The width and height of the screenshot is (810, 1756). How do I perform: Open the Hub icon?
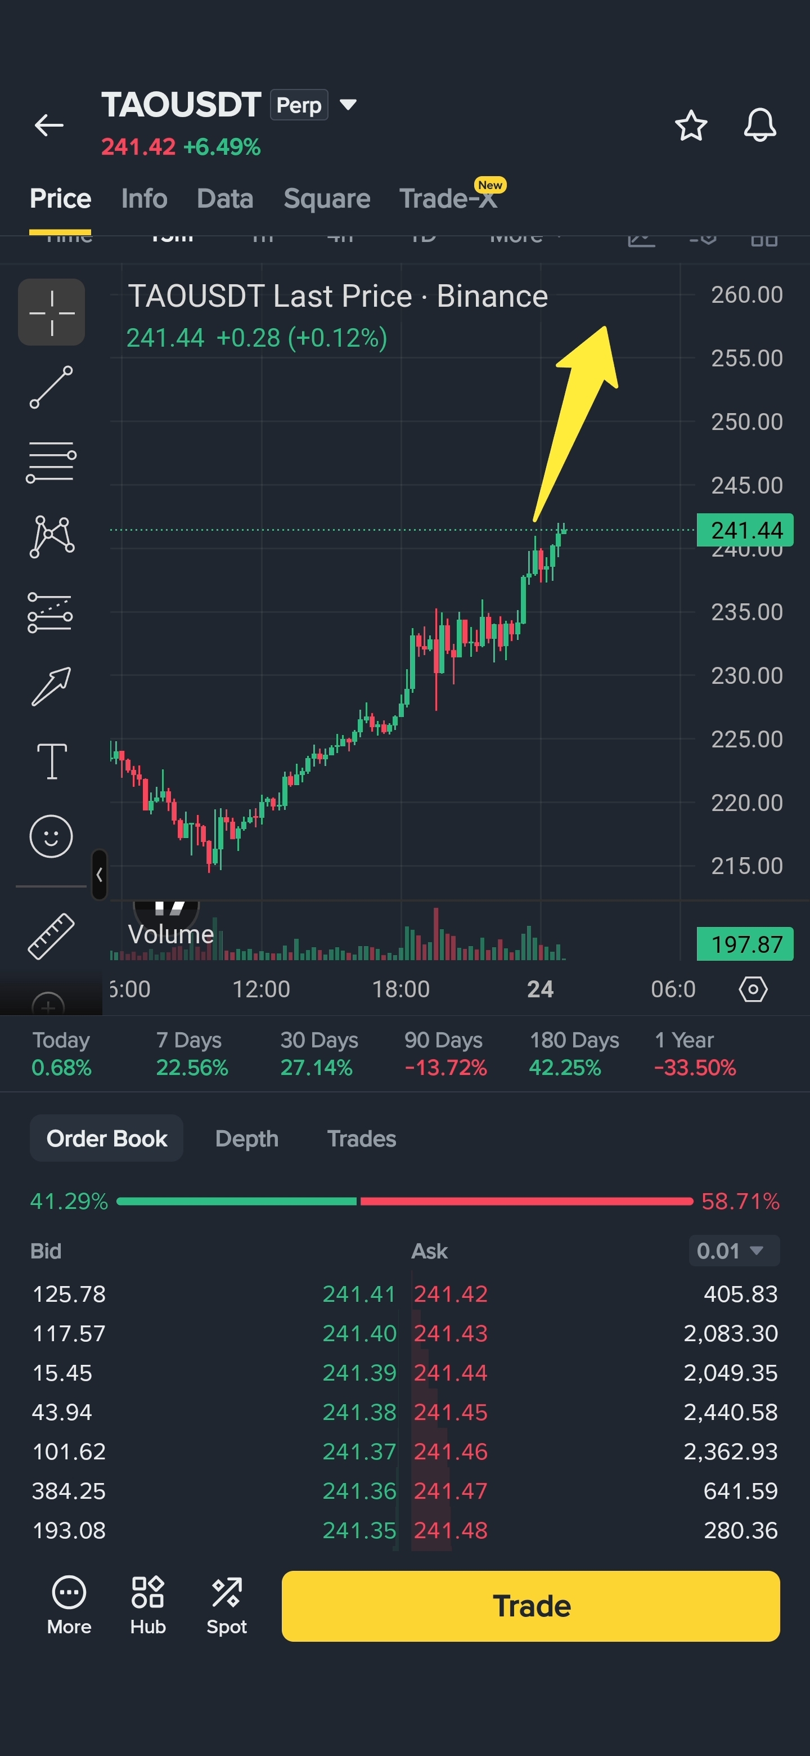[x=148, y=1605]
